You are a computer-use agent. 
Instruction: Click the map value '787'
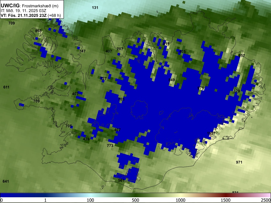pyautogui.click(x=120, y=49)
